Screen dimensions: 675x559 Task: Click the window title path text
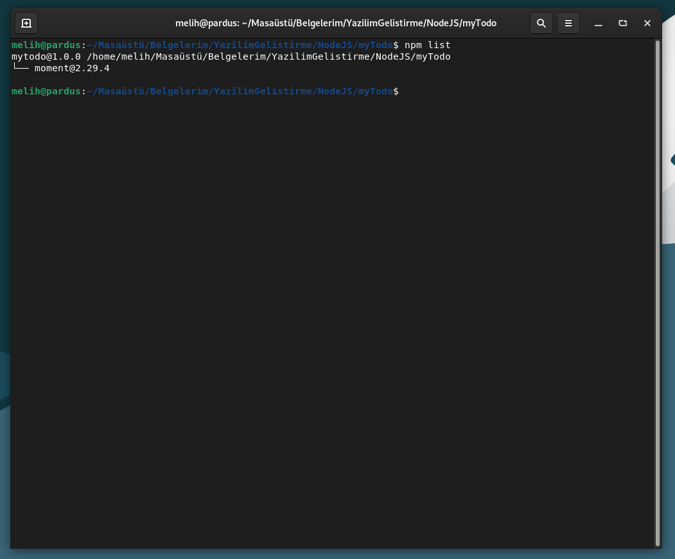[x=336, y=23]
